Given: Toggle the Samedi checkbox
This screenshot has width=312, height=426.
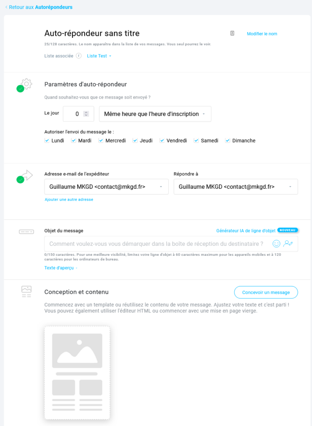Looking at the screenshot, I should click(196, 141).
